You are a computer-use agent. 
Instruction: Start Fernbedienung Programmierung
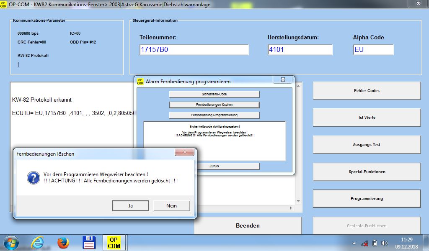coord(214,115)
